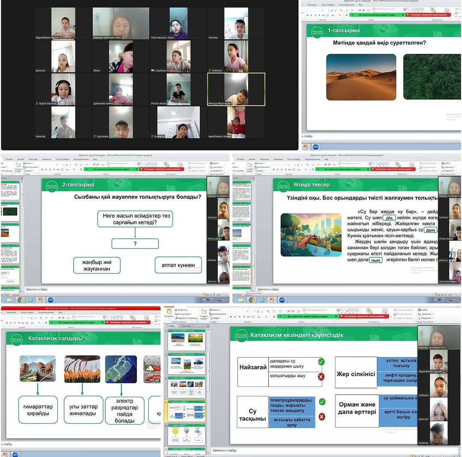Open File Explorer folder in the 2-тапсырма window taskbar
The height and width of the screenshot is (457, 462).
click(x=10, y=300)
